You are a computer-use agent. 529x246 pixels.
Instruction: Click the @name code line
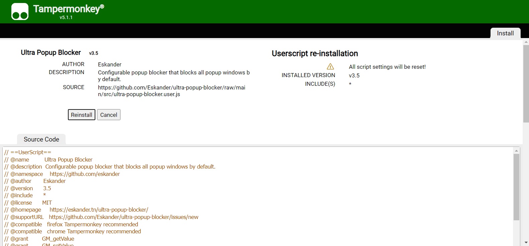point(49,160)
